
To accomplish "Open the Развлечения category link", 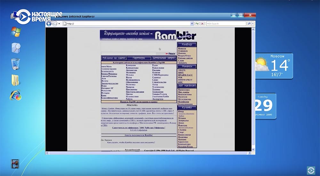I will pos(158,68).
